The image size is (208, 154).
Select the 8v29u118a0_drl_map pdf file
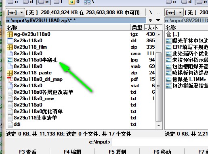pos(38,79)
